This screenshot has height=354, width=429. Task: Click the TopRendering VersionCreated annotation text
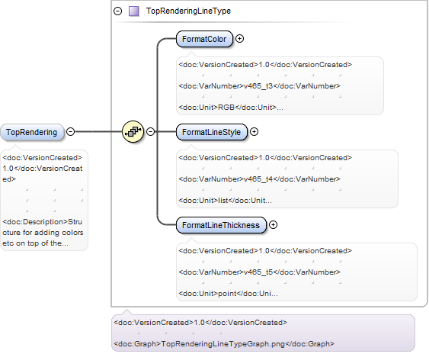pos(43,169)
